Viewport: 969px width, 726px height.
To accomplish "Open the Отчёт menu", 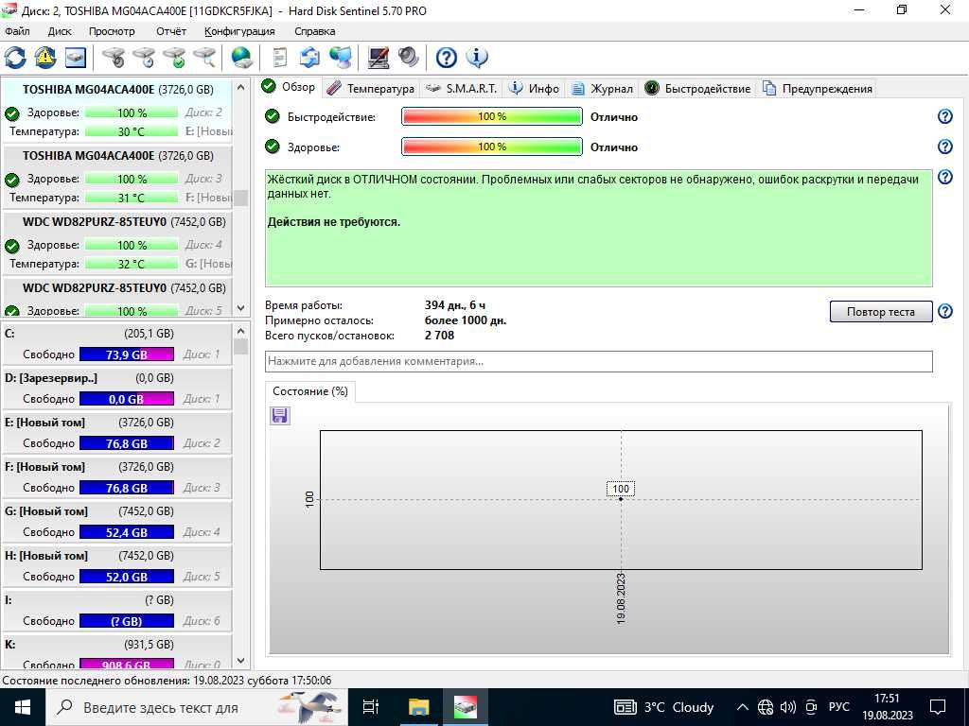I will (x=171, y=31).
